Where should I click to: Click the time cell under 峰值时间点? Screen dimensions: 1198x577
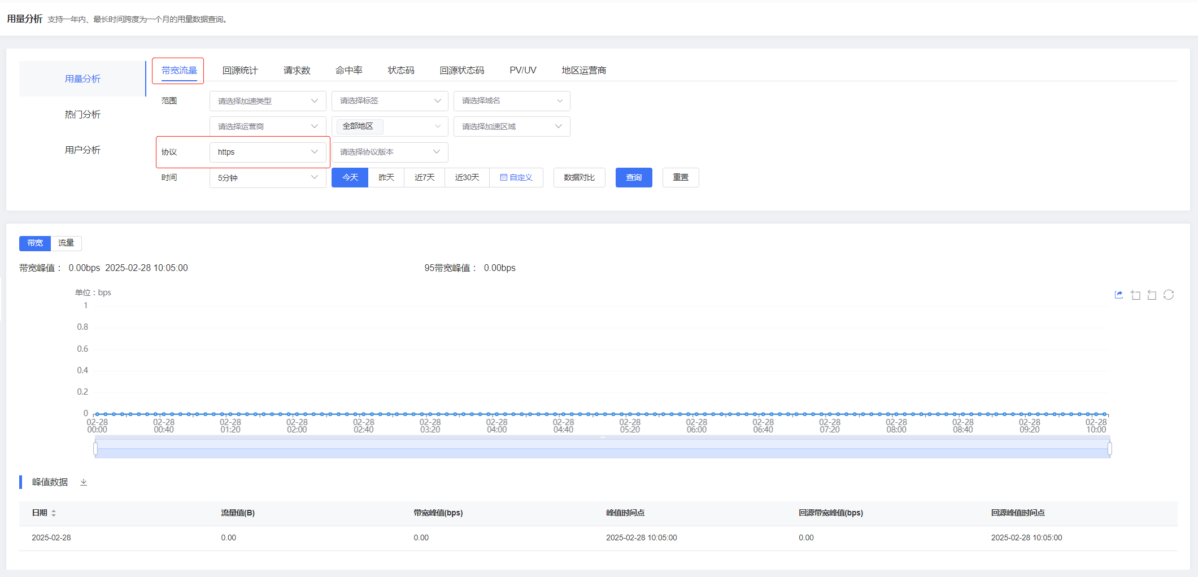tap(642, 538)
